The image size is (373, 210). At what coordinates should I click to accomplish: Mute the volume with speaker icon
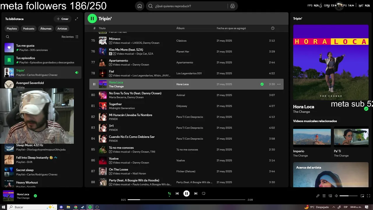(336, 196)
